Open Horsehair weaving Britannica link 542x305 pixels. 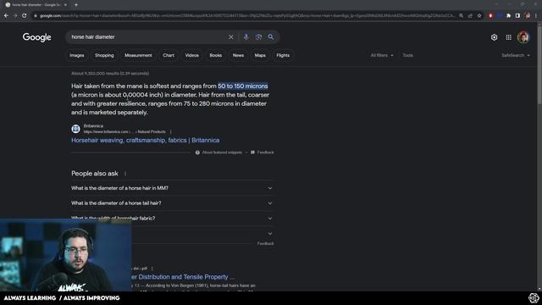pyautogui.click(x=145, y=140)
